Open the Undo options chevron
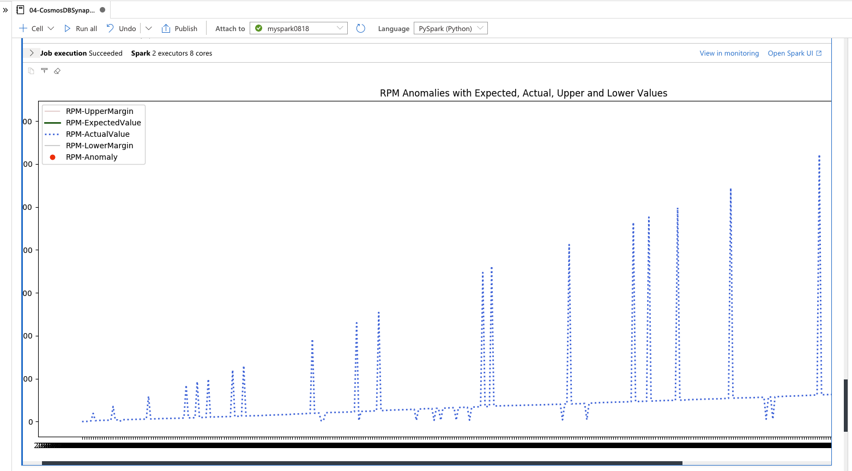 click(148, 28)
